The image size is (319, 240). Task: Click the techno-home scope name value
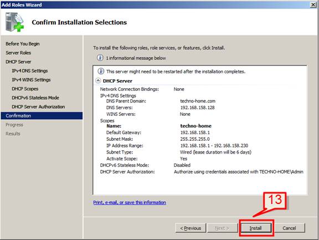195,126
